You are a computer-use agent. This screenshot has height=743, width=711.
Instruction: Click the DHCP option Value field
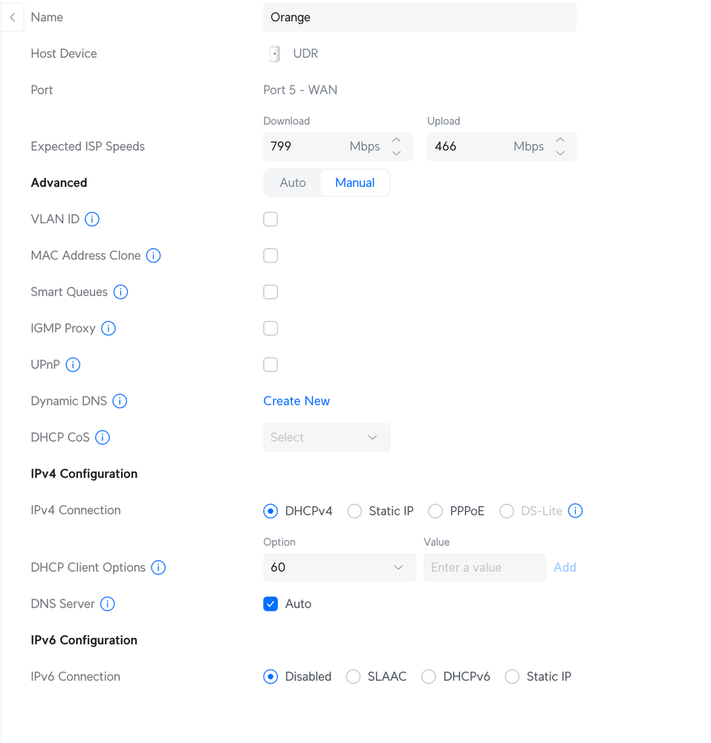484,567
